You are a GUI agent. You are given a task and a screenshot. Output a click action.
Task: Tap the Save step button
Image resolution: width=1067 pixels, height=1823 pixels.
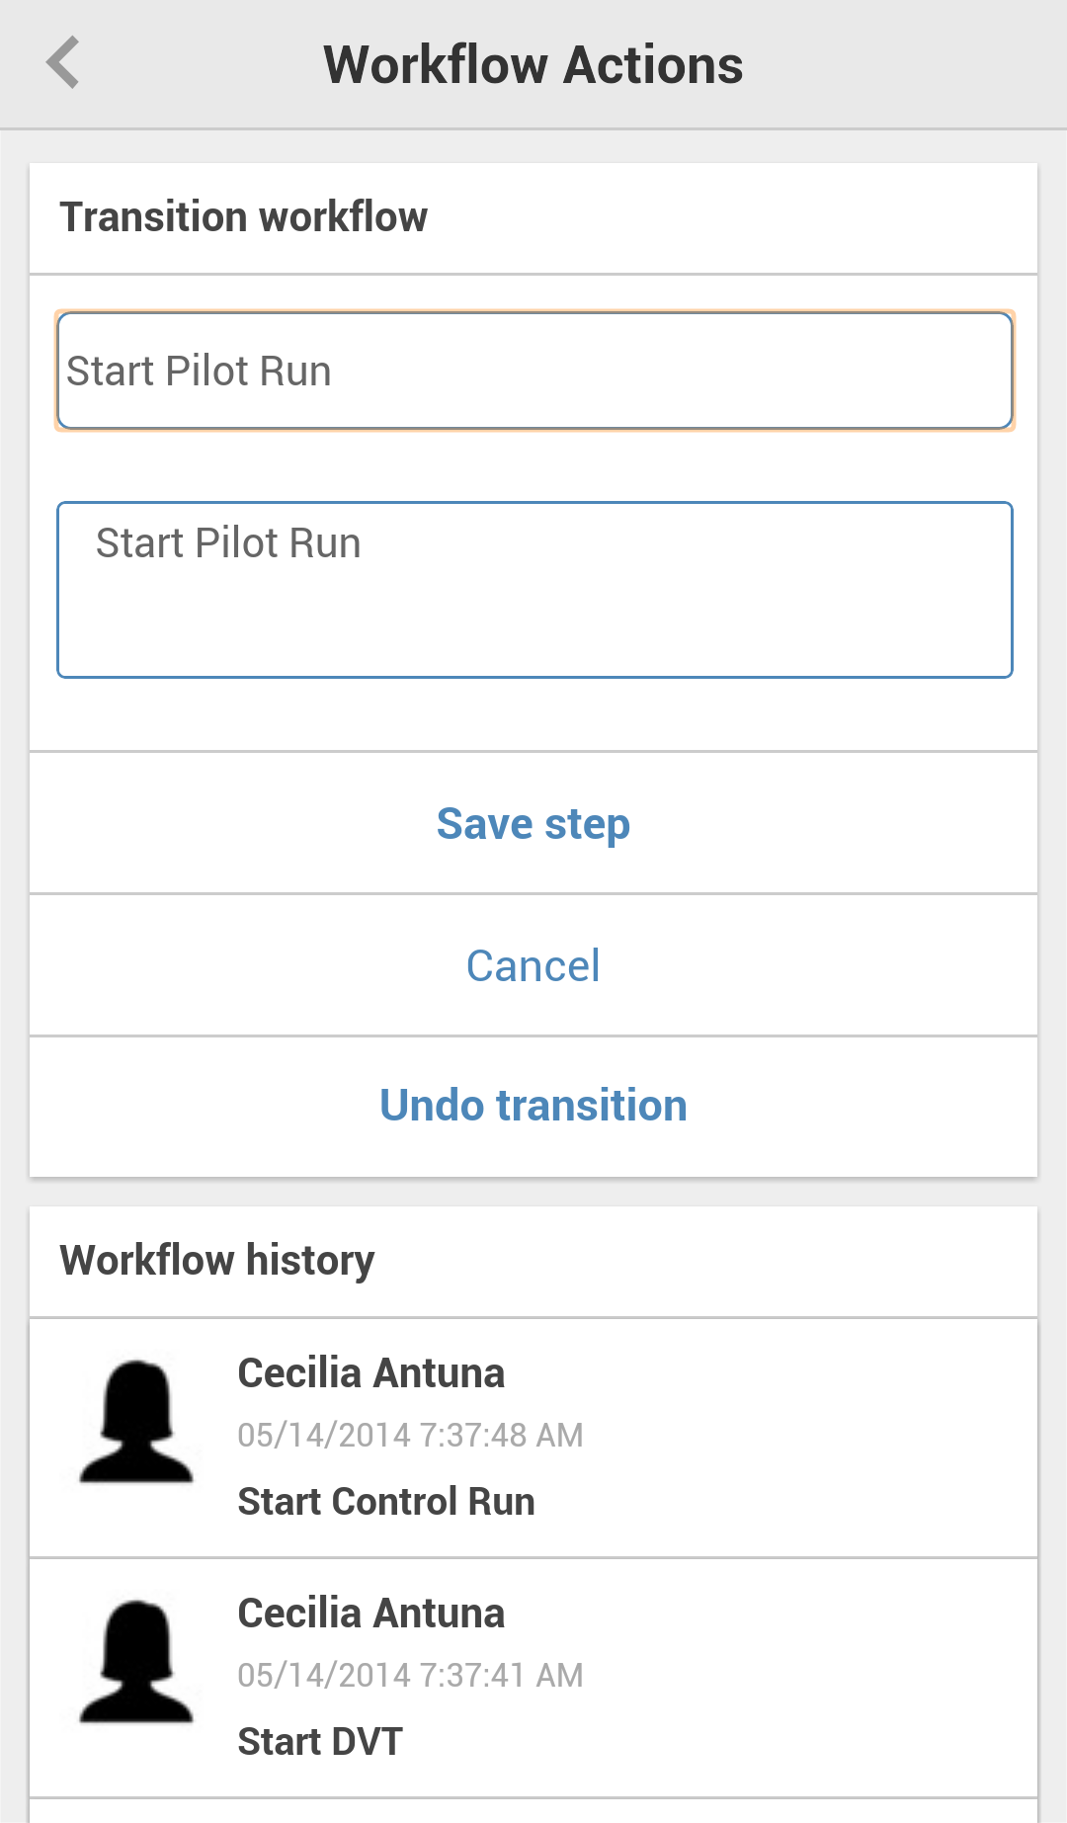pyautogui.click(x=533, y=823)
